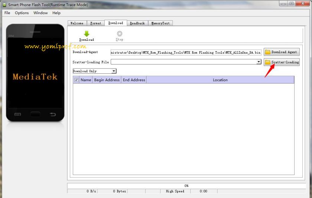The height and width of the screenshot is (198, 312).
Task: Click the green Download arrow icon
Action: (87, 34)
